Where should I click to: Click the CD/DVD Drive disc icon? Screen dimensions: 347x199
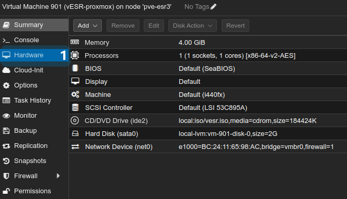(x=75, y=120)
